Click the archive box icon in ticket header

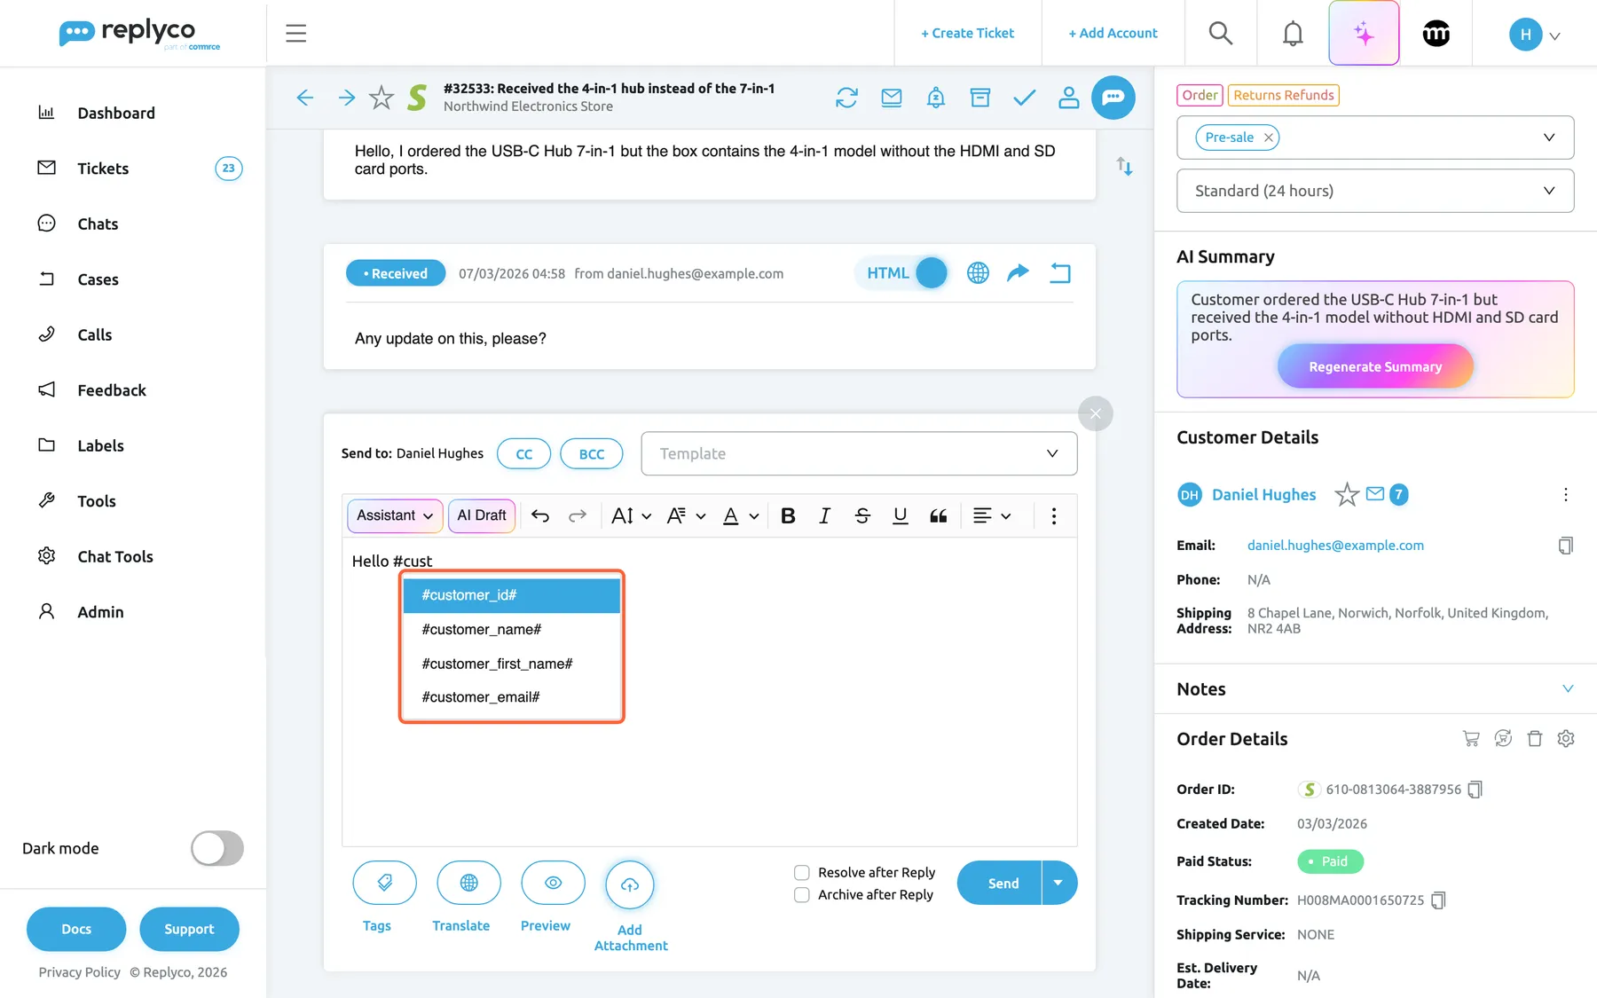pos(979,98)
